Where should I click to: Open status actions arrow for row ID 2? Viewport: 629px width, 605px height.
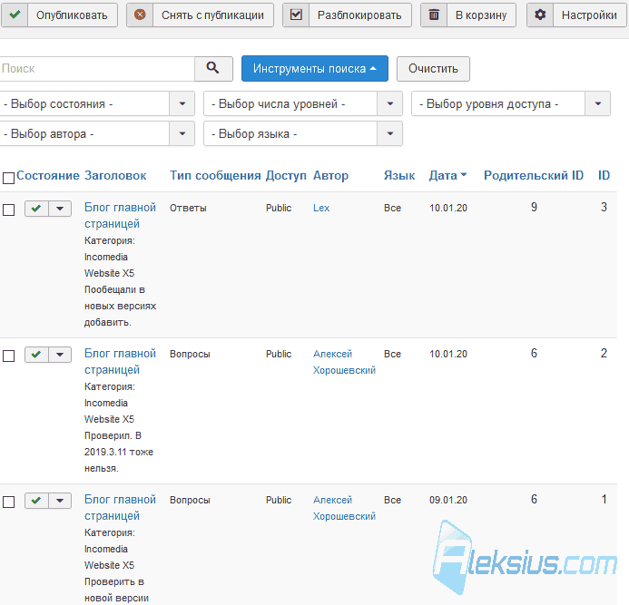(x=60, y=355)
